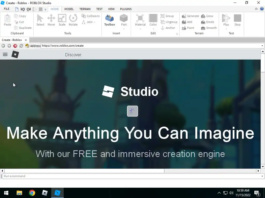Click the Add terrain tool
This screenshot has height=198, width=265.
pyautogui.click(x=187, y=22)
